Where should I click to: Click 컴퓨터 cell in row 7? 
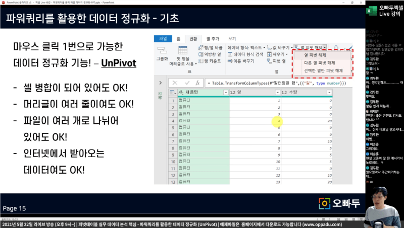pos(204,141)
